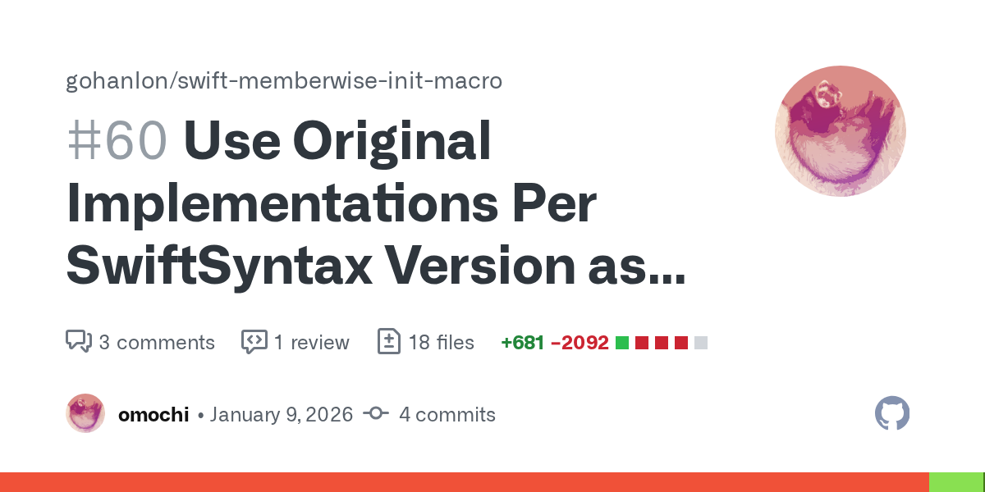Screen dimensions: 985x492
Task: Click the commits node icon
Action: (x=376, y=414)
